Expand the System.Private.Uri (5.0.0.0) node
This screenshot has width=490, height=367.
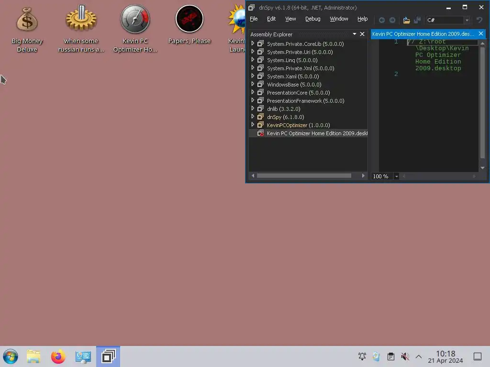tap(253, 52)
